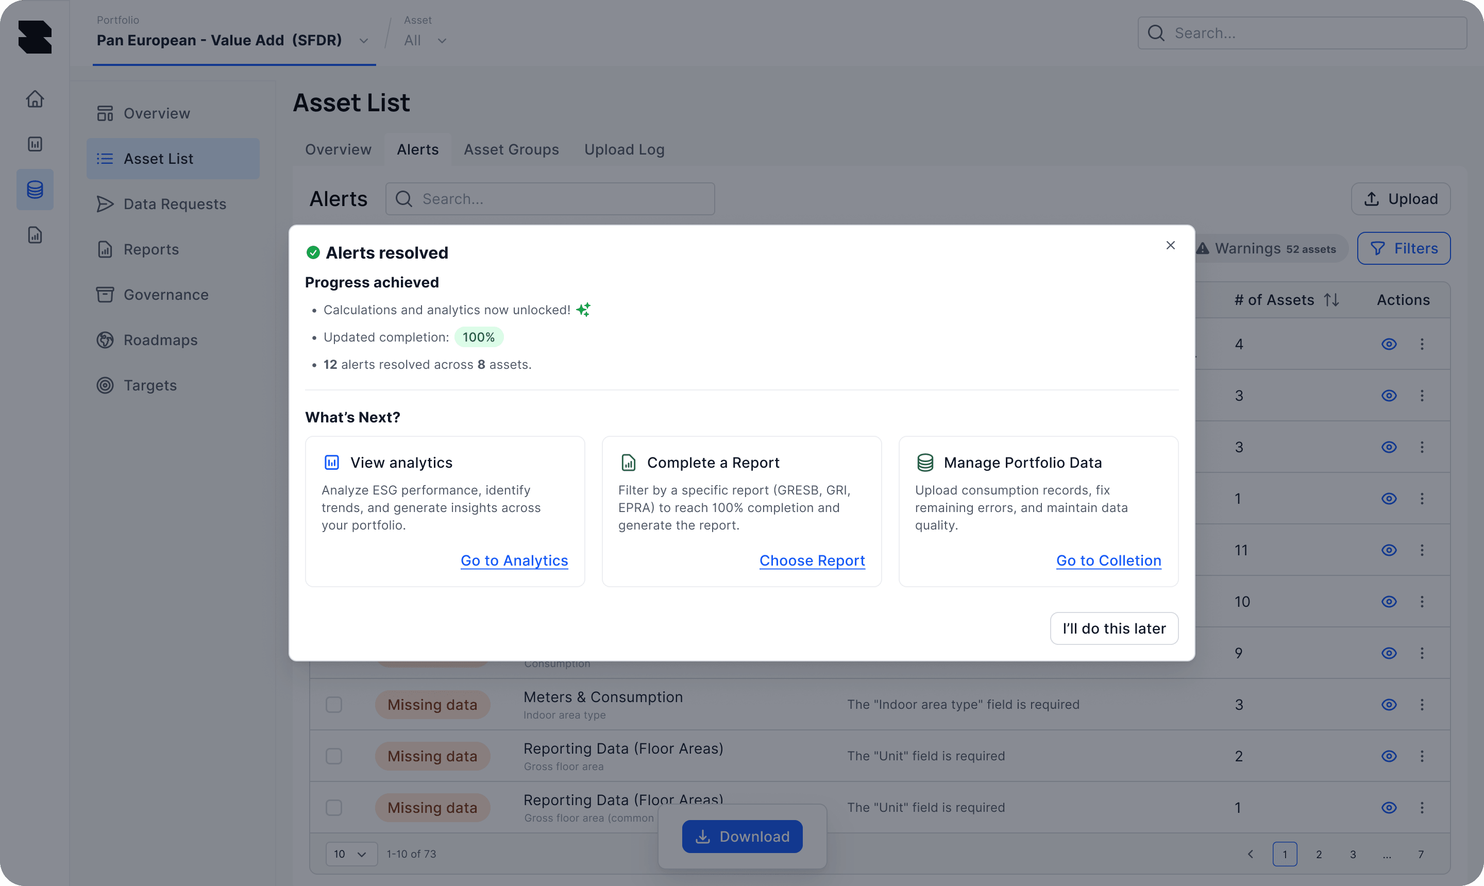Open three-dot menu for the 4 assets row
This screenshot has width=1484, height=886.
click(1422, 344)
